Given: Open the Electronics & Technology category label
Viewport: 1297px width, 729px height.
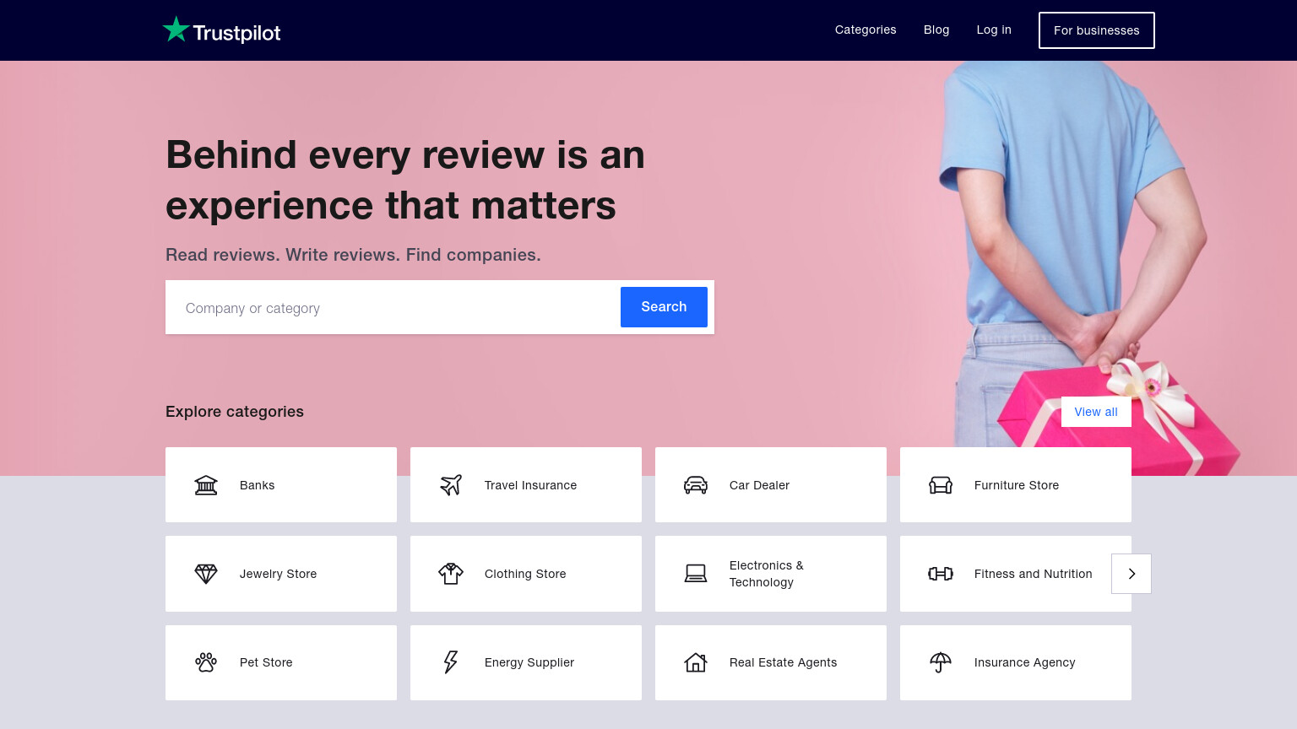Looking at the screenshot, I should tap(767, 574).
